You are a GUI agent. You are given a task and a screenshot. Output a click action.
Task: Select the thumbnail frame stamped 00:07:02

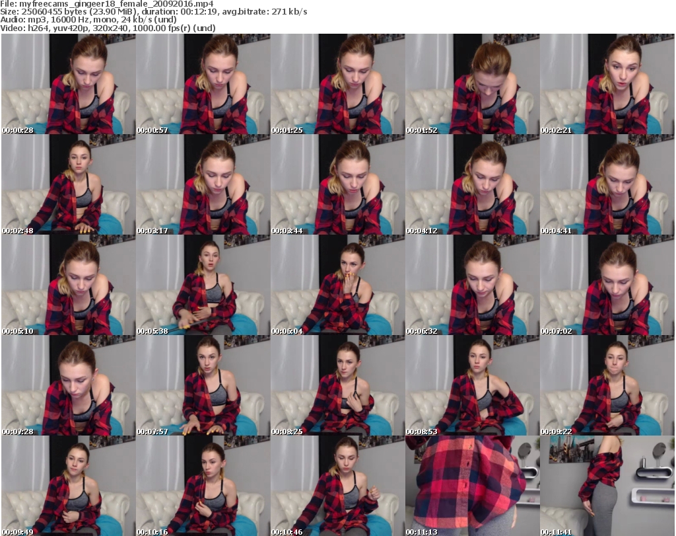[607, 286]
